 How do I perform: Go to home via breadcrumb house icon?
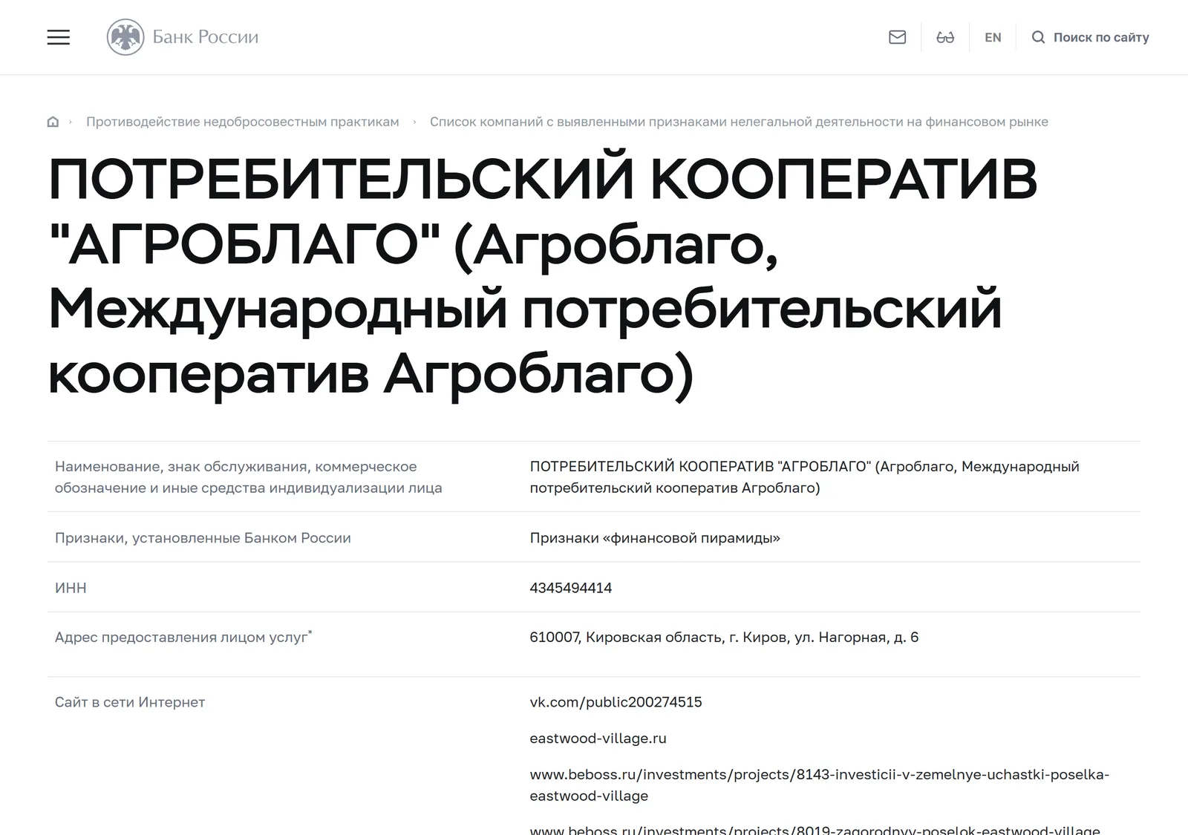pyautogui.click(x=53, y=122)
